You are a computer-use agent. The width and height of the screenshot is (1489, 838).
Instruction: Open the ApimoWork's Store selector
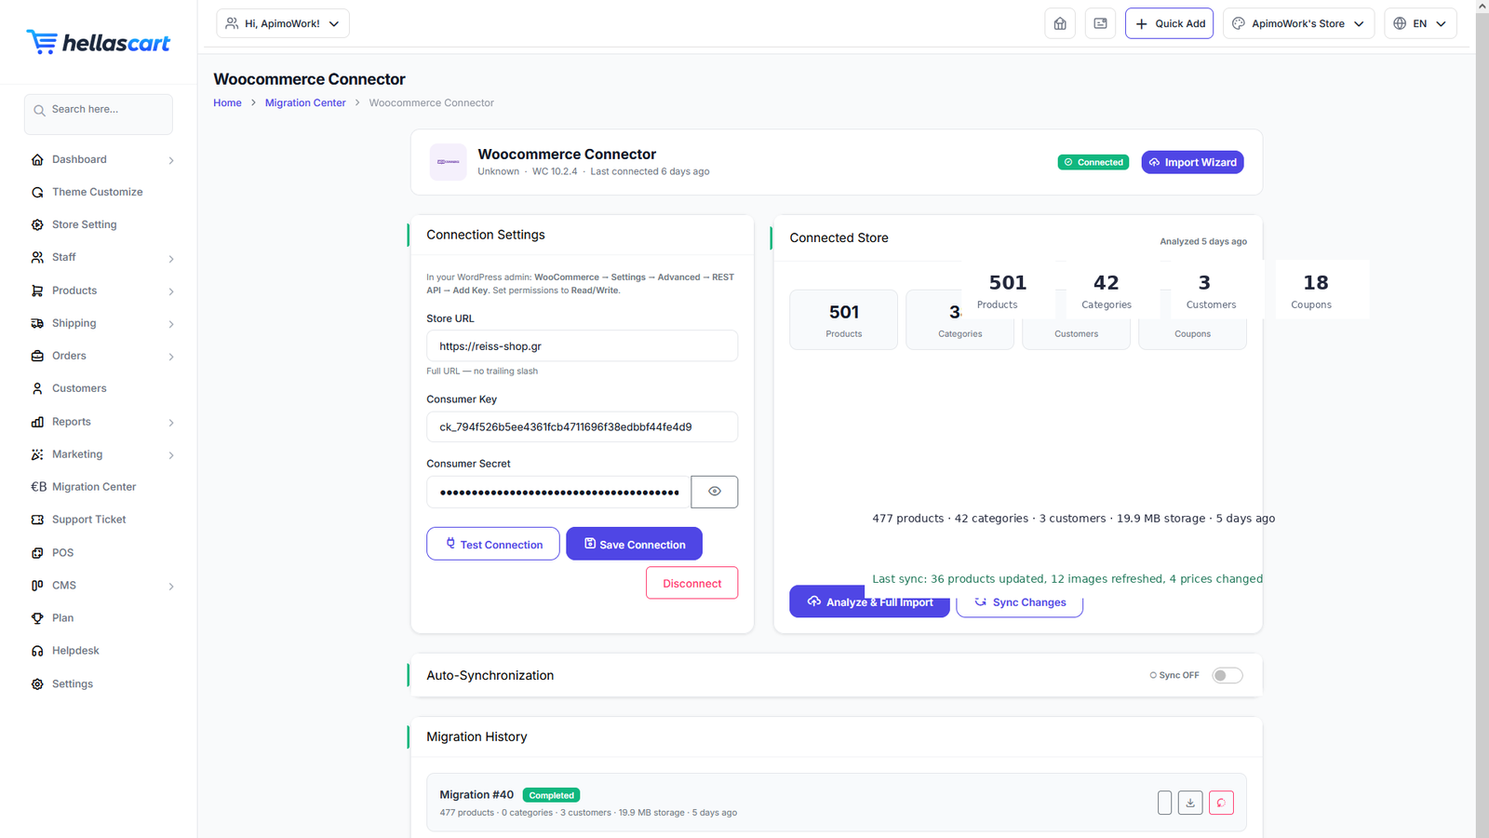1298,23
